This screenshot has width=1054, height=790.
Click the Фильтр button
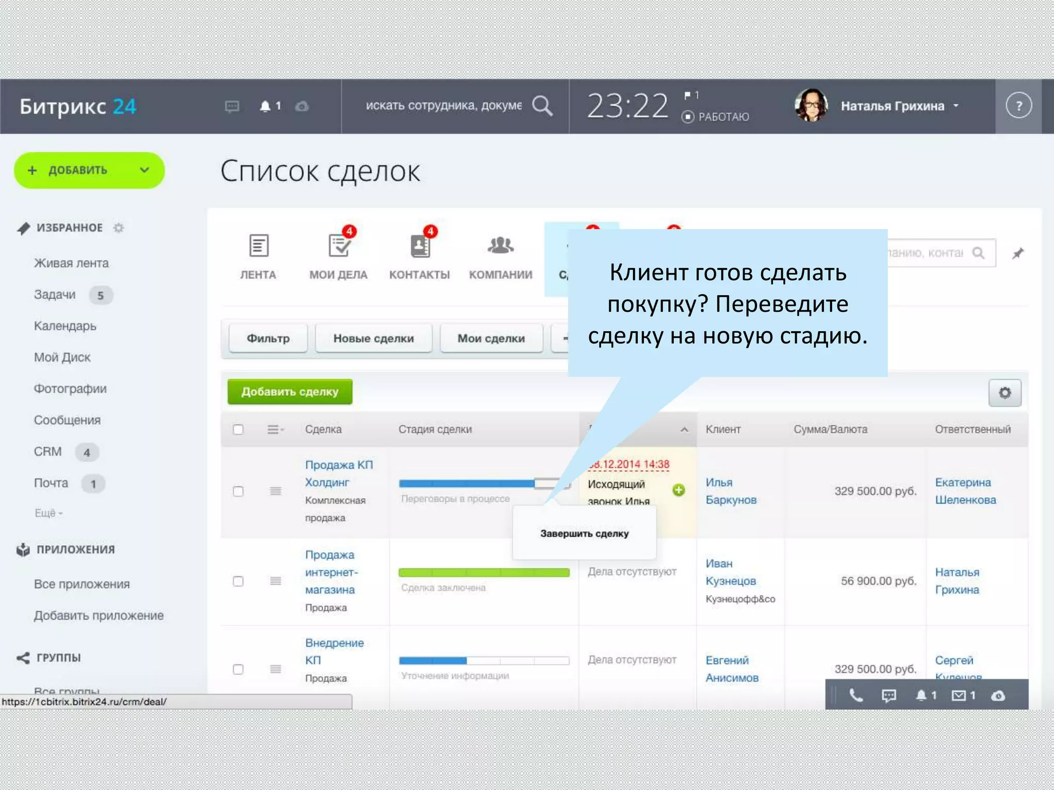[x=268, y=338]
